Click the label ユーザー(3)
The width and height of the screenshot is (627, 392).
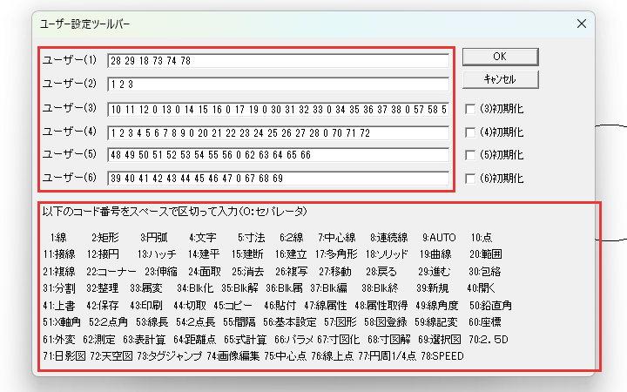point(70,108)
